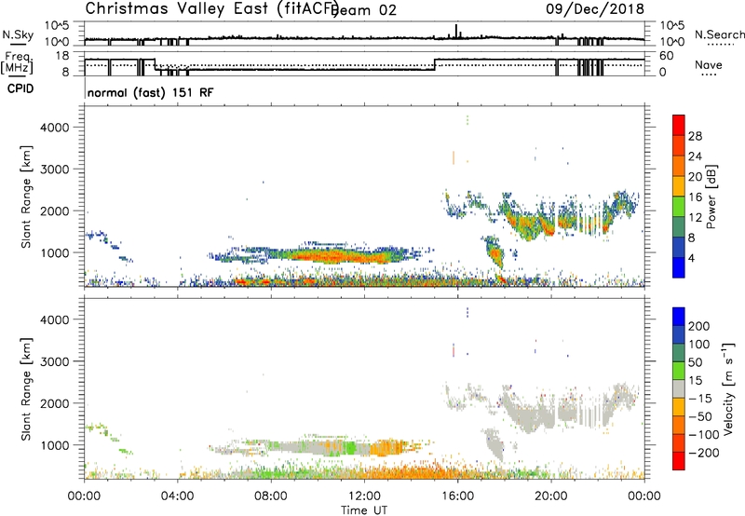Click the gray band of Velocity color bar
Viewport: 745px width, 516px height.
tap(679, 388)
